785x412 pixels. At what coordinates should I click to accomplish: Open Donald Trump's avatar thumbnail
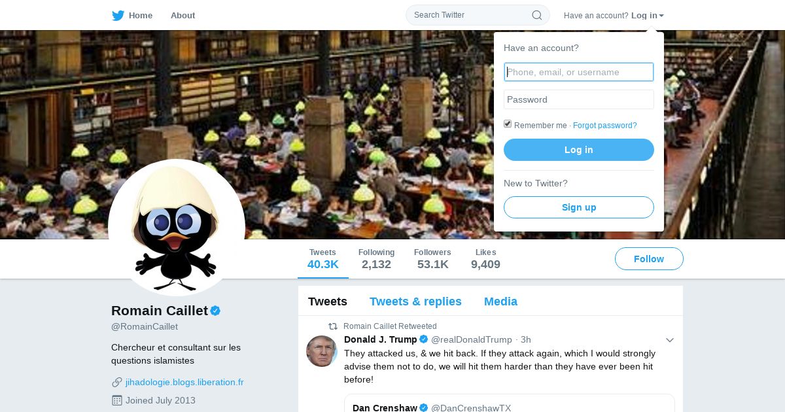tap(322, 351)
